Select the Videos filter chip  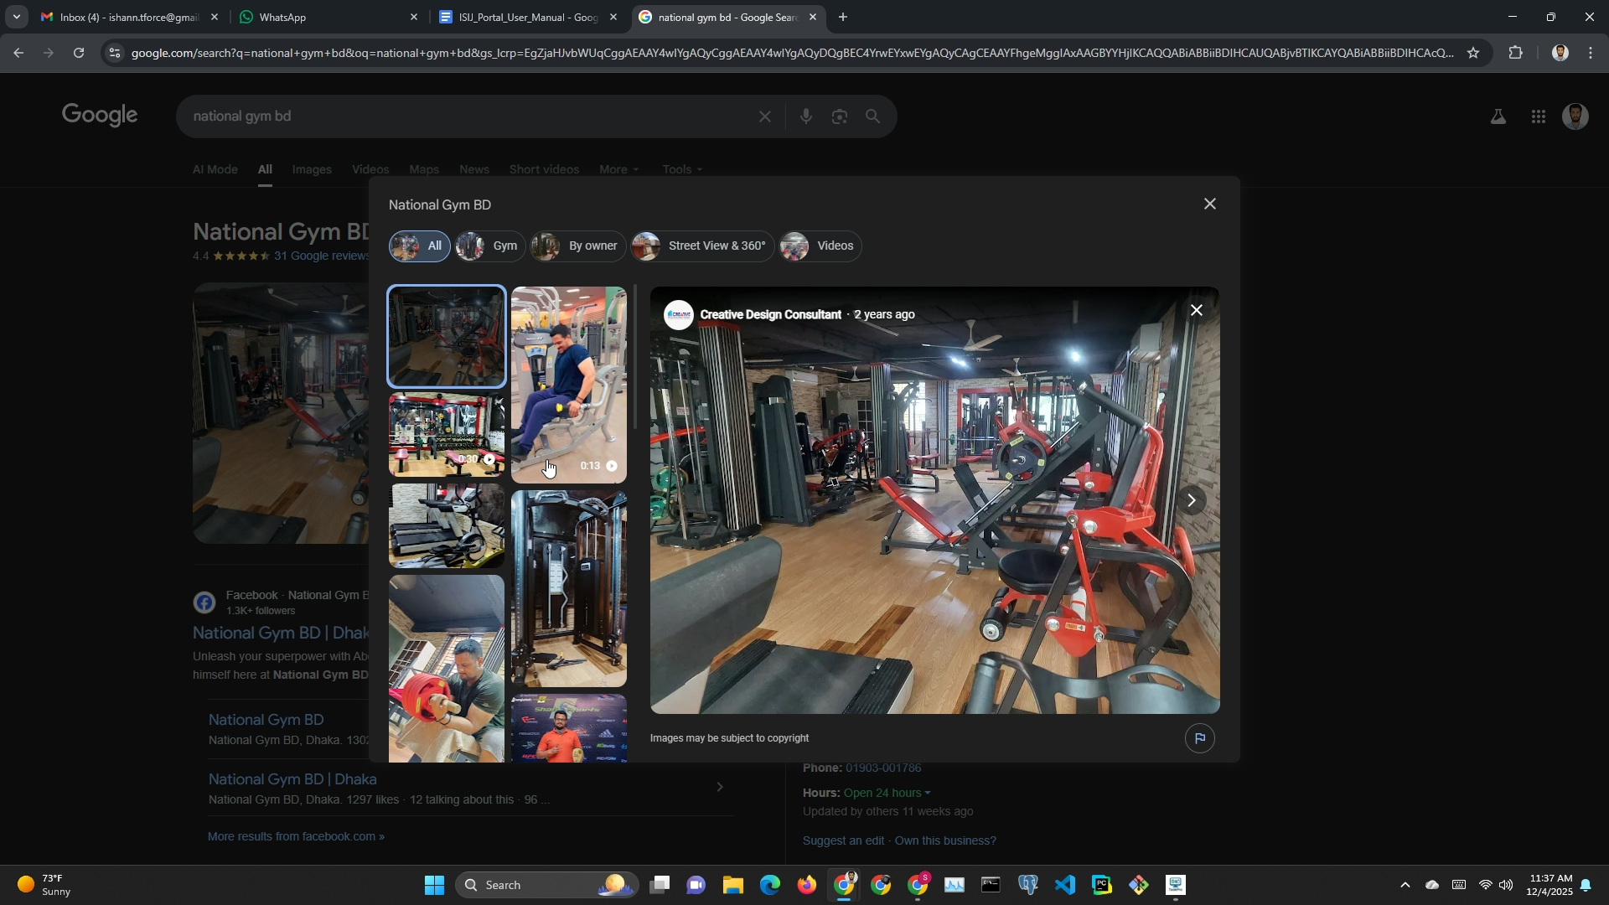click(x=820, y=246)
